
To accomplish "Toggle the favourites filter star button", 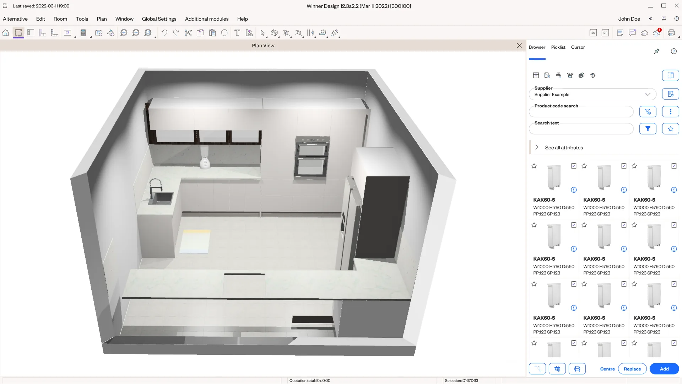I will [671, 129].
